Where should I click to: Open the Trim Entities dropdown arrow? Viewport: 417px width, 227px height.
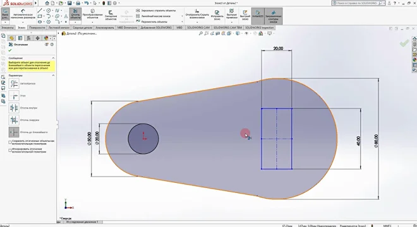(x=76, y=22)
